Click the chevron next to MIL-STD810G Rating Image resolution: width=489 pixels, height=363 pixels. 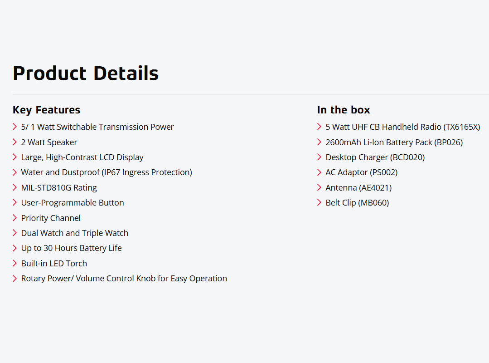(x=15, y=187)
